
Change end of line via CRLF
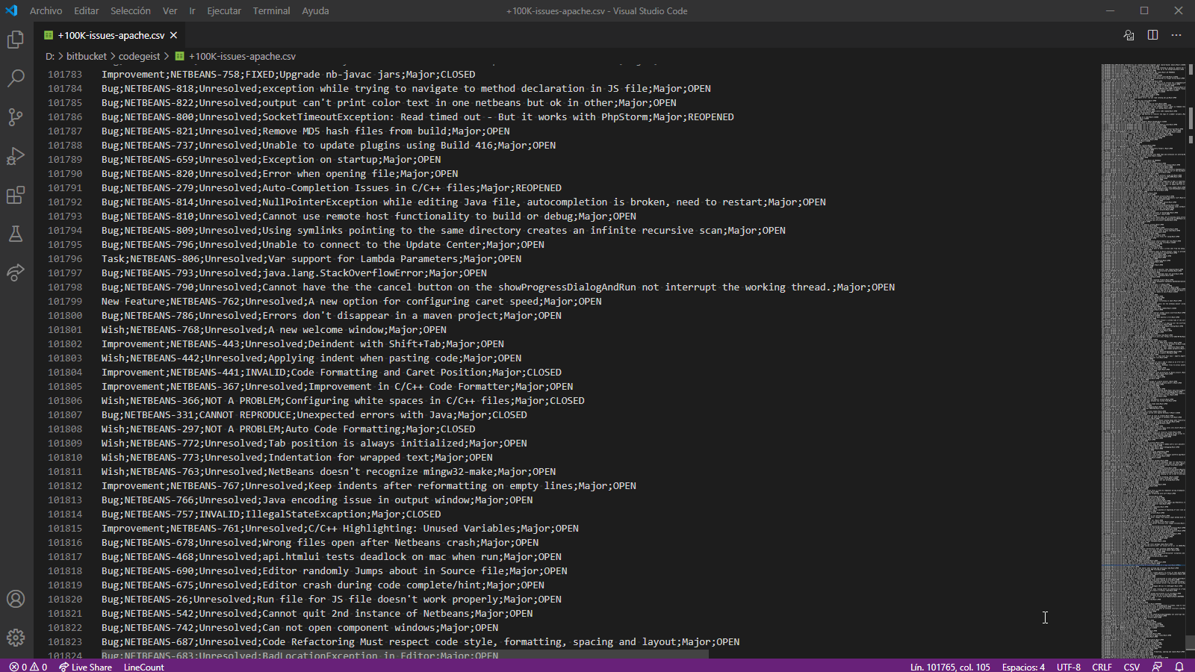click(1102, 667)
